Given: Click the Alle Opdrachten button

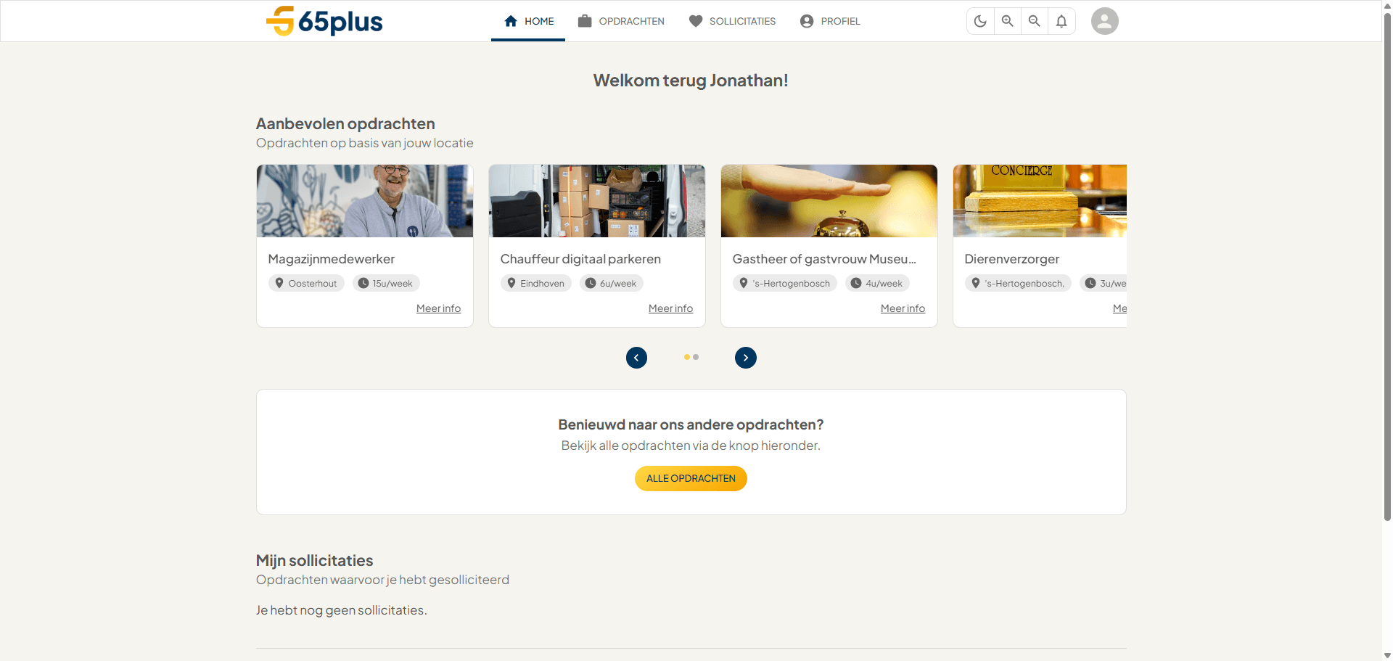Looking at the screenshot, I should [x=691, y=478].
